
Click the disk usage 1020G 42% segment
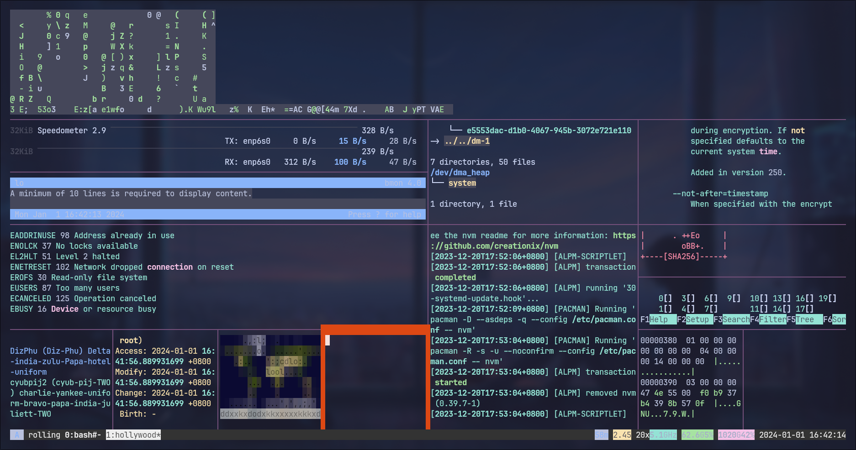pyautogui.click(x=736, y=435)
